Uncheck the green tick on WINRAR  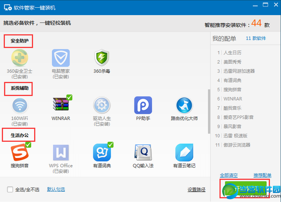[69, 97]
